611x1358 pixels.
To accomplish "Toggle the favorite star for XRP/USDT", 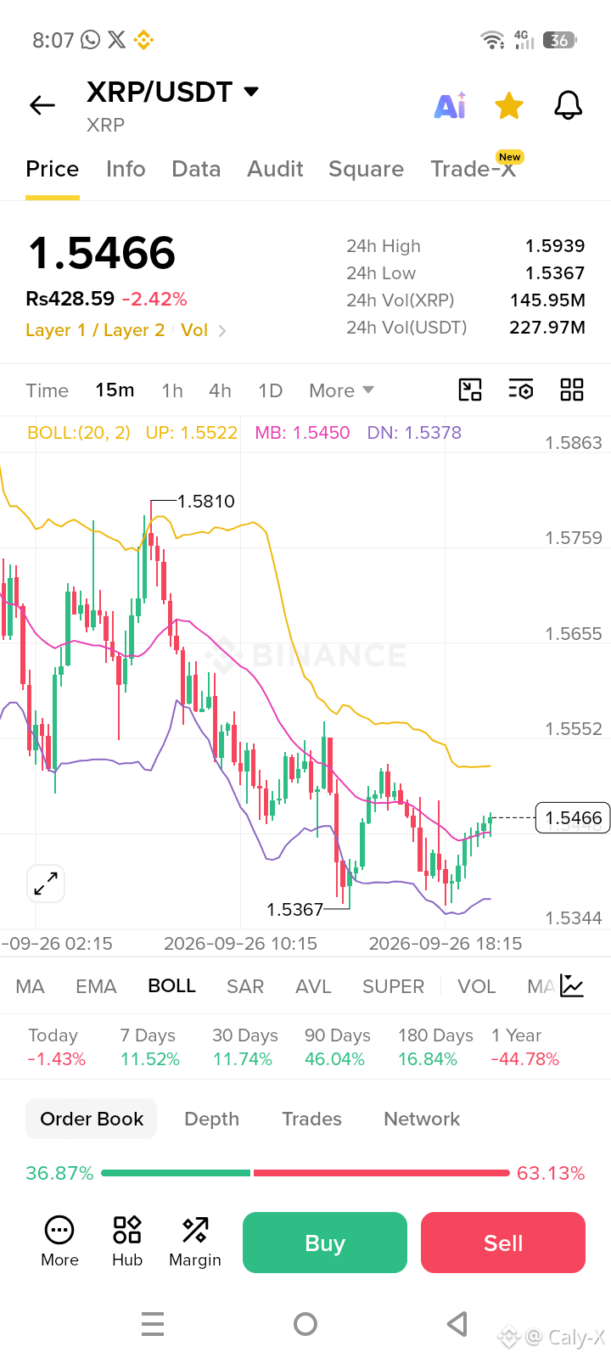I will [509, 105].
